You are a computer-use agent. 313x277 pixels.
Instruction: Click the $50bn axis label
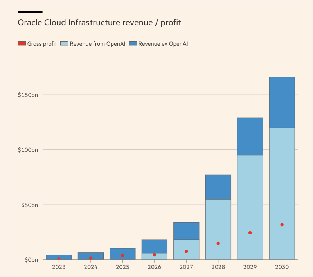coord(30,205)
